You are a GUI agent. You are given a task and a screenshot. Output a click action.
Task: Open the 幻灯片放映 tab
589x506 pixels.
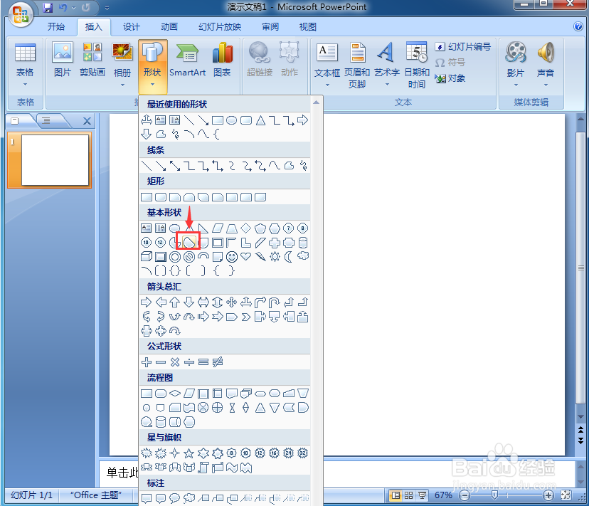click(x=220, y=27)
